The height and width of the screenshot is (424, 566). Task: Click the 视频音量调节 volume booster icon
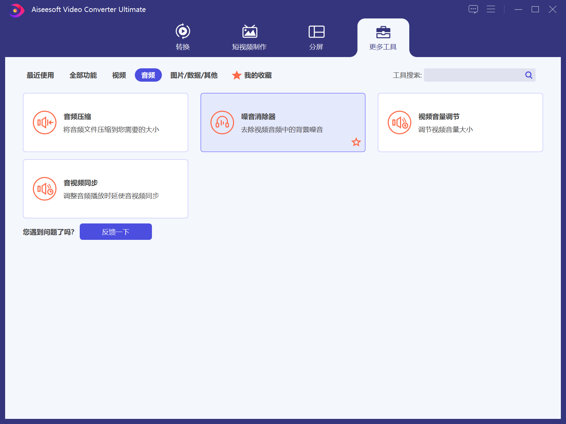(399, 123)
